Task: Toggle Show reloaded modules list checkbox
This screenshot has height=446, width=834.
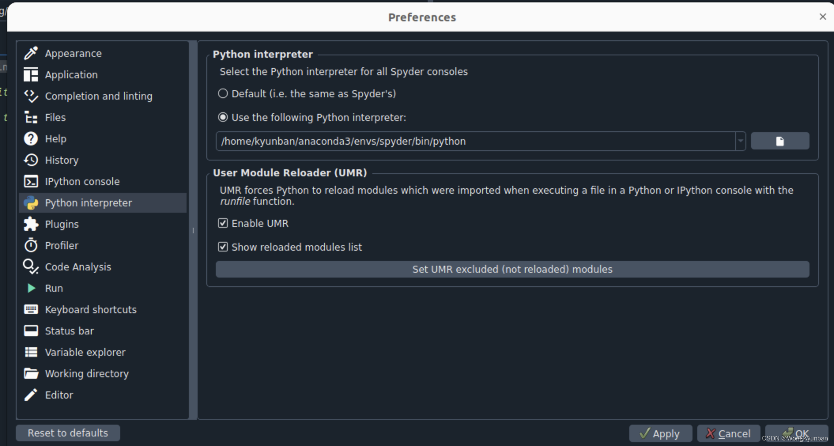Action: tap(223, 247)
